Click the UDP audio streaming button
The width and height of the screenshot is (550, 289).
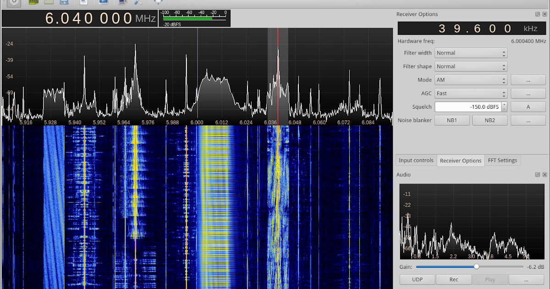pos(417,279)
